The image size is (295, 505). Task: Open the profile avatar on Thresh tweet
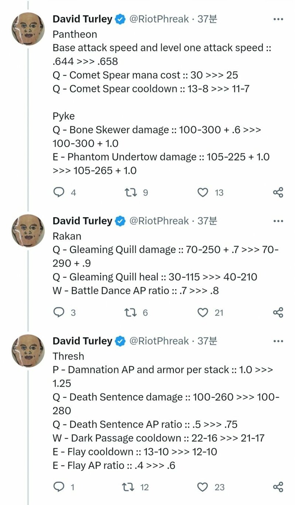28,351
